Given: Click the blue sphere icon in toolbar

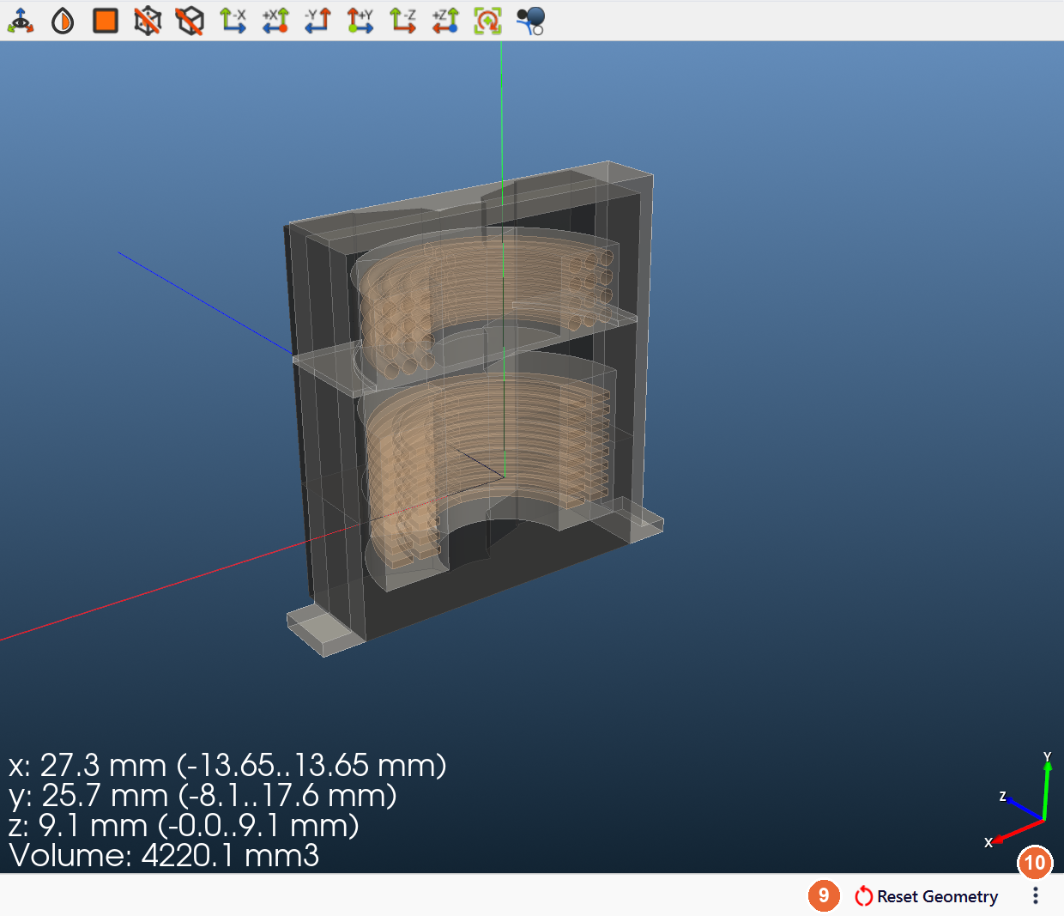Looking at the screenshot, I should pos(531,21).
